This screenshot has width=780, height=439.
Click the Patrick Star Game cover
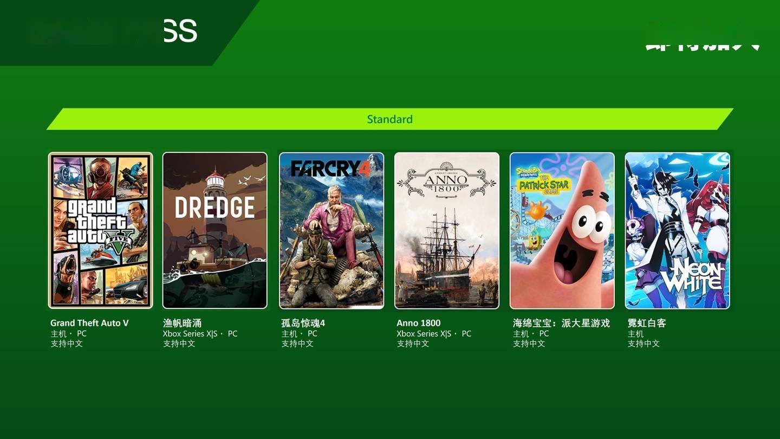562,230
